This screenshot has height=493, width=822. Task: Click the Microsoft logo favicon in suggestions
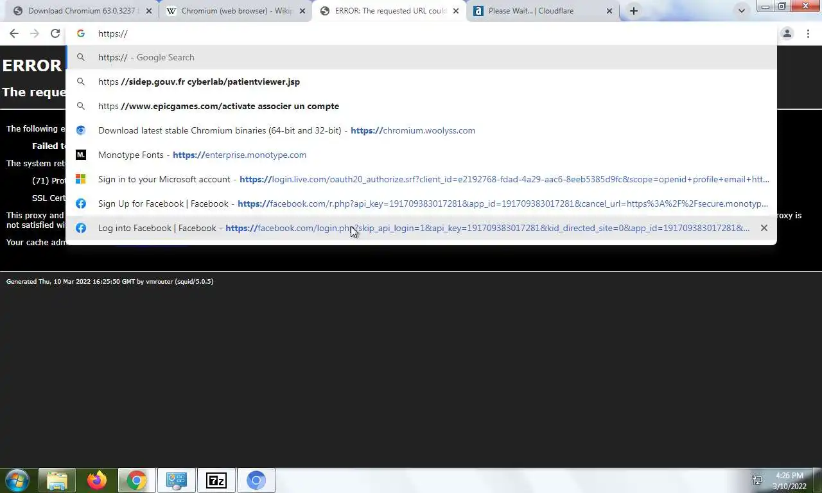[81, 179]
